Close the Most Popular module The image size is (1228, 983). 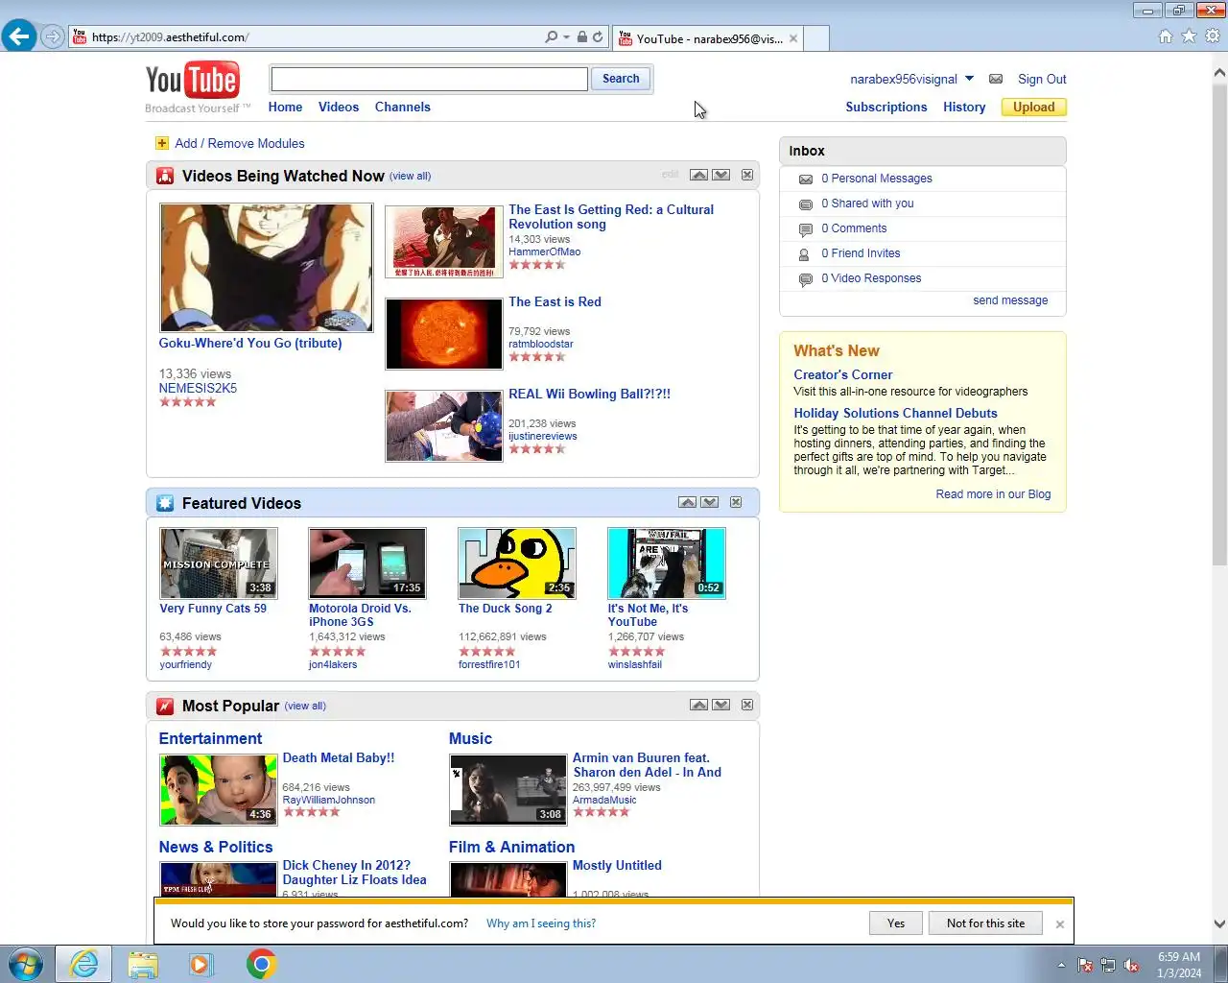click(x=747, y=705)
